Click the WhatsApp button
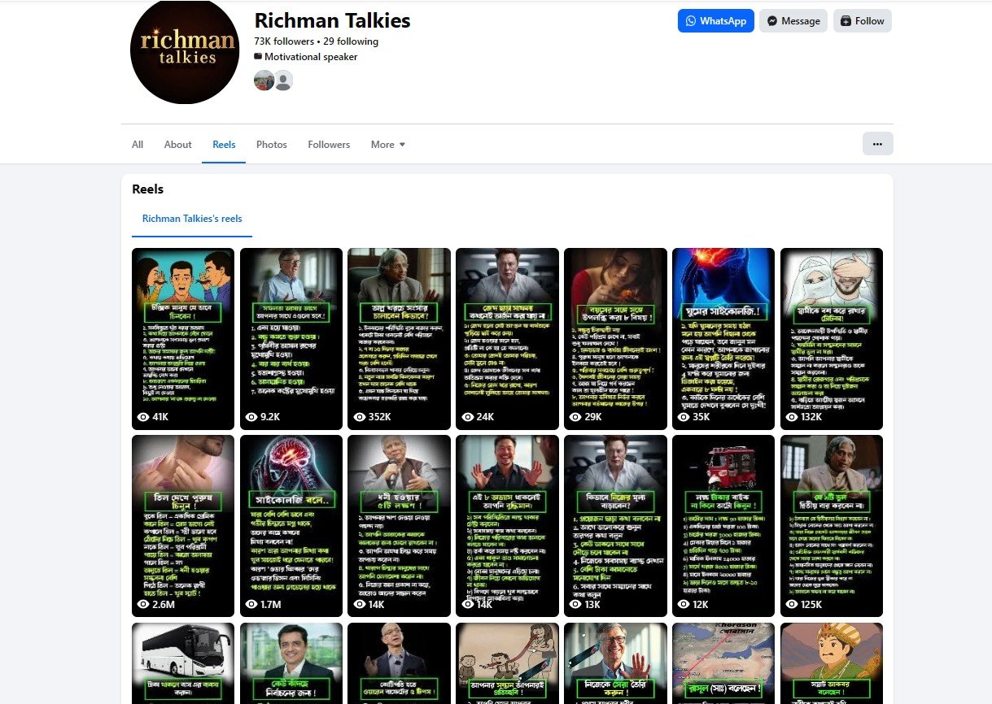The width and height of the screenshot is (992, 704). coord(716,21)
